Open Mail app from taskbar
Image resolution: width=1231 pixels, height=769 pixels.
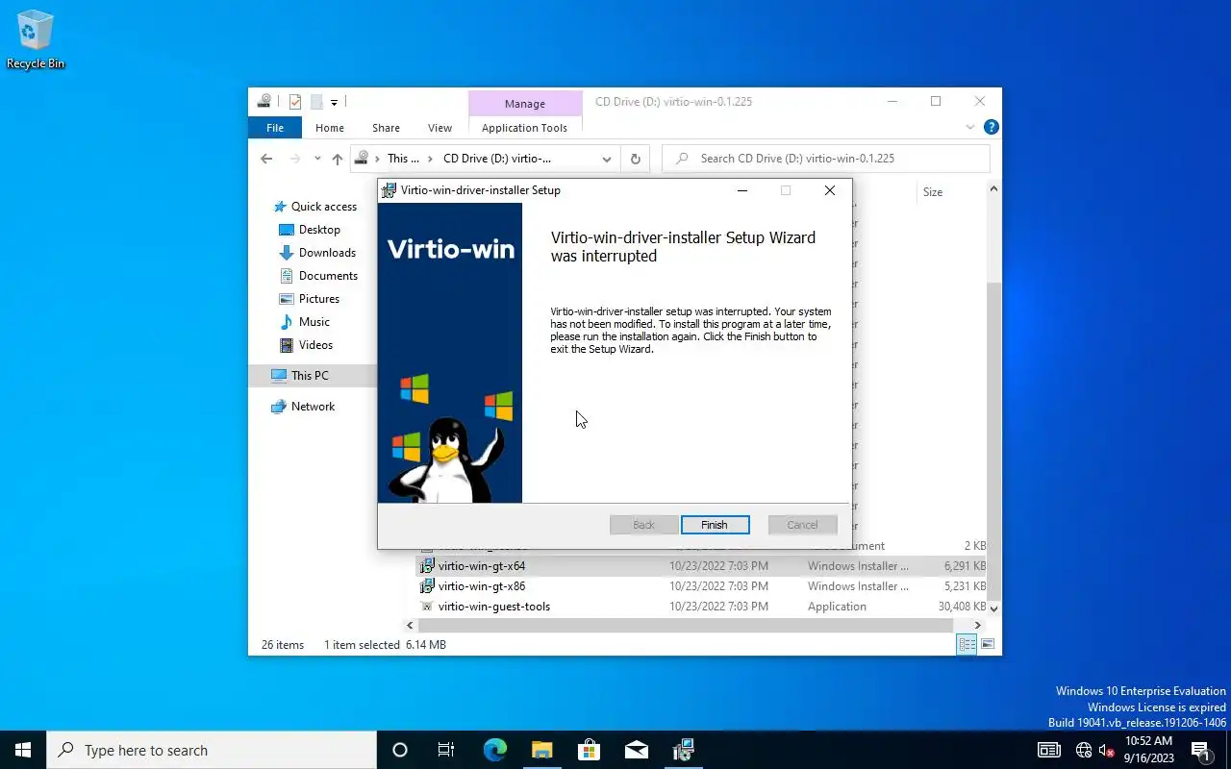click(x=636, y=750)
